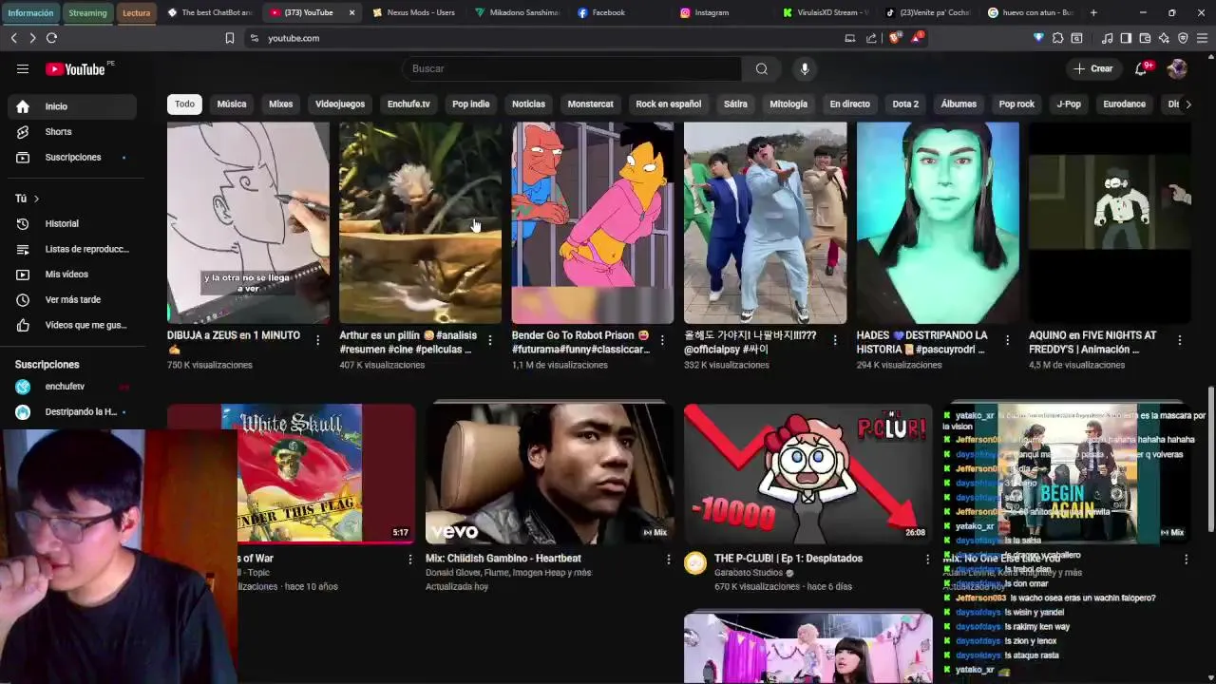The width and height of the screenshot is (1216, 684).
Task: Bookmark this page with the bookmark icon
Action: pos(230,38)
